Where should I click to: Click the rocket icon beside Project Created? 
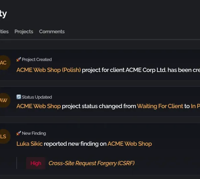point(19,60)
